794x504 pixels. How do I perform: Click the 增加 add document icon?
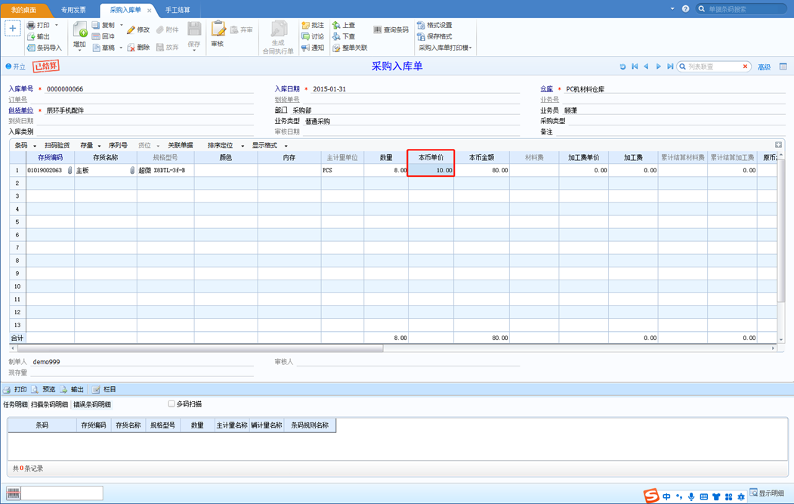[80, 30]
